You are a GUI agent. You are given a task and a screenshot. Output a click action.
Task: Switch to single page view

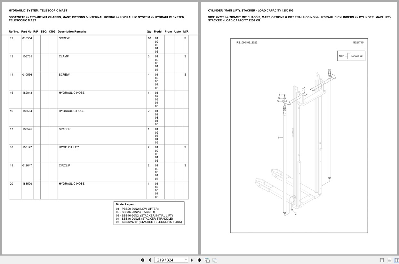click(382, 260)
